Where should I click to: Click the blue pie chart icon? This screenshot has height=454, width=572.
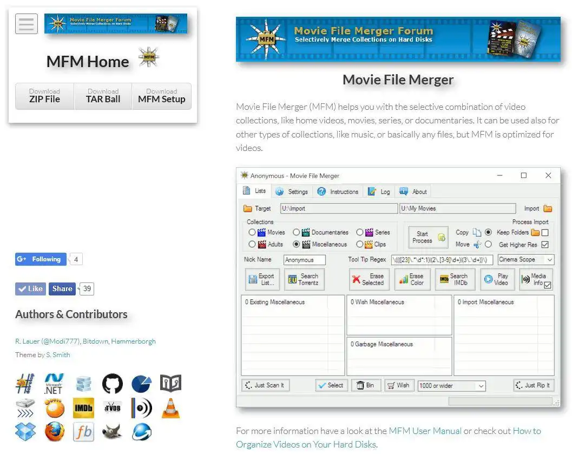coord(142,384)
